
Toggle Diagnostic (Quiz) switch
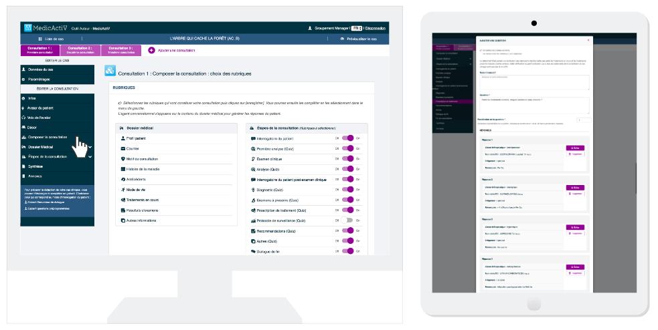click(348, 189)
